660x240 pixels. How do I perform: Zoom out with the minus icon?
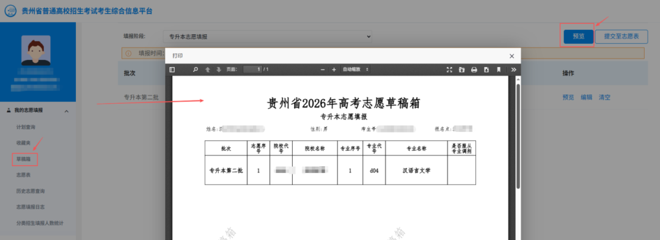pos(323,70)
